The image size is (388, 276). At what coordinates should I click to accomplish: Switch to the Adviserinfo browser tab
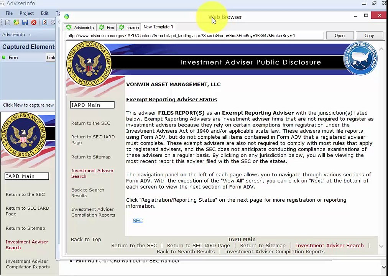click(80, 27)
